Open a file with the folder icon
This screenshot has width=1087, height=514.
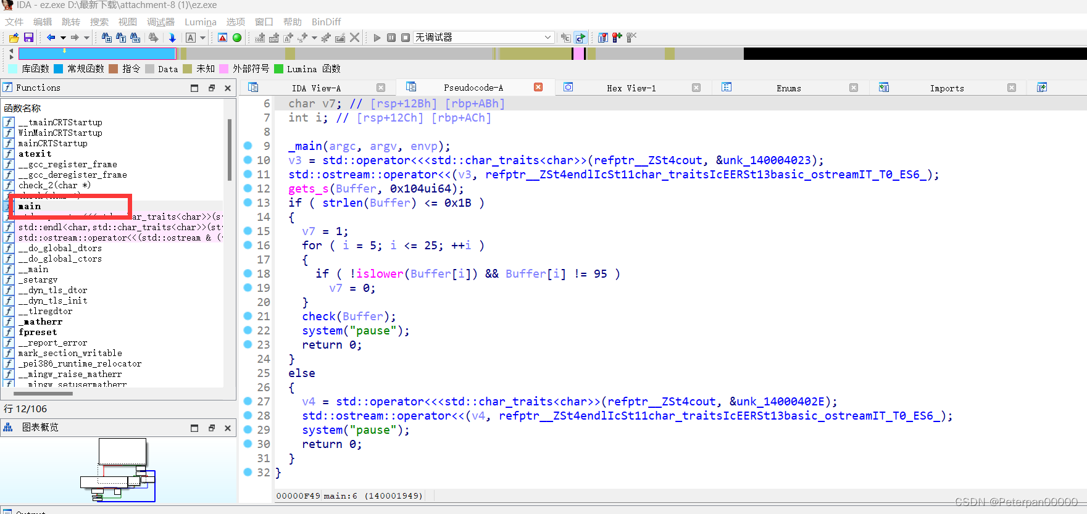coord(14,38)
